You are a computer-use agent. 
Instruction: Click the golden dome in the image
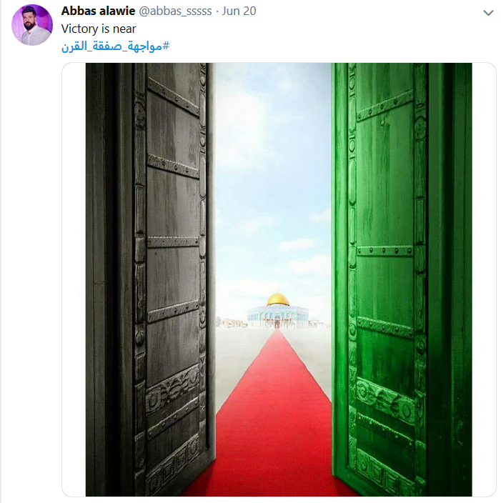pos(278,299)
